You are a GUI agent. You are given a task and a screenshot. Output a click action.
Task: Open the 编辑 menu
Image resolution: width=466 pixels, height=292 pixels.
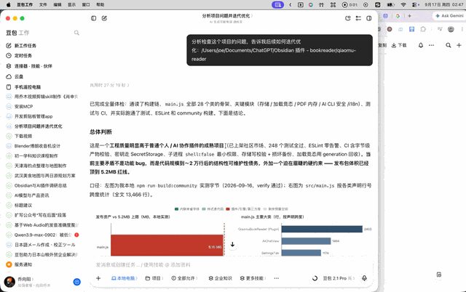point(57,5)
